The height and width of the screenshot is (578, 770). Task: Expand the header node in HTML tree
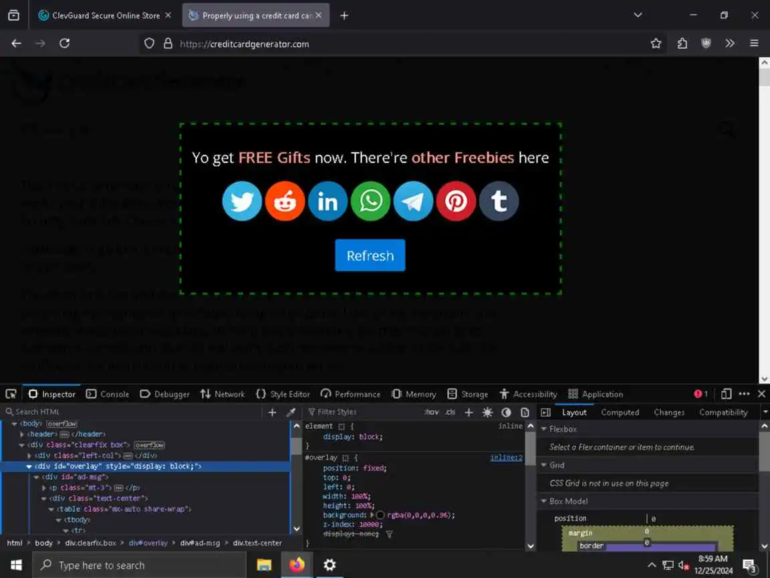21,434
